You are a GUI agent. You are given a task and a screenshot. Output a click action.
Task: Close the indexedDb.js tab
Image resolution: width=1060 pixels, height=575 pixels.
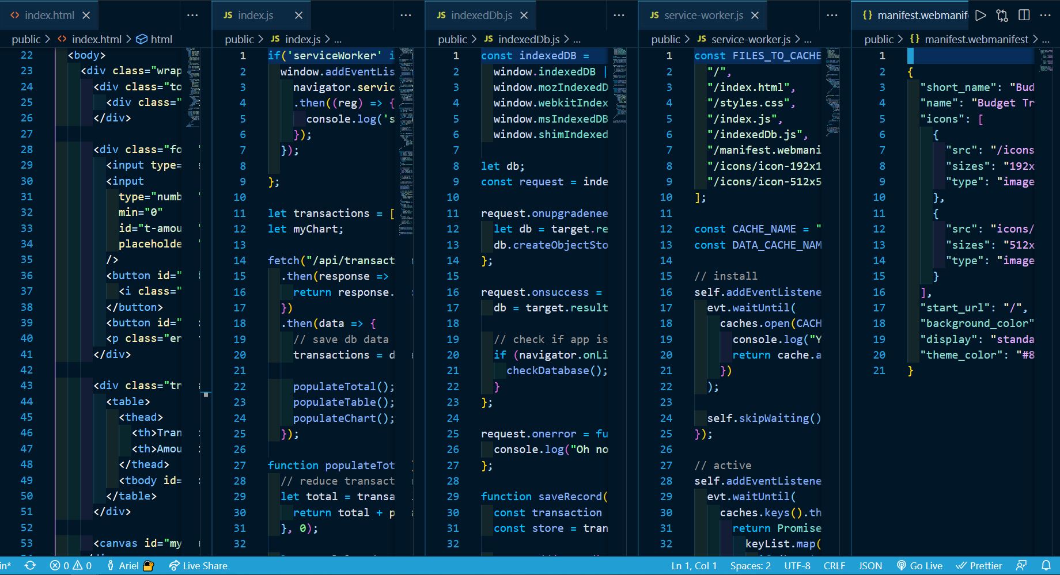524,16
